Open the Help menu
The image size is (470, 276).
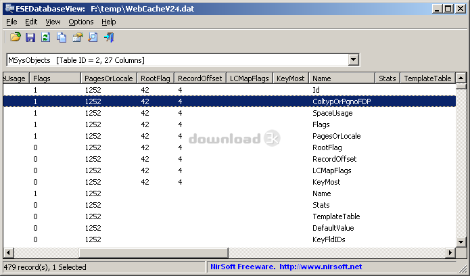(x=108, y=22)
